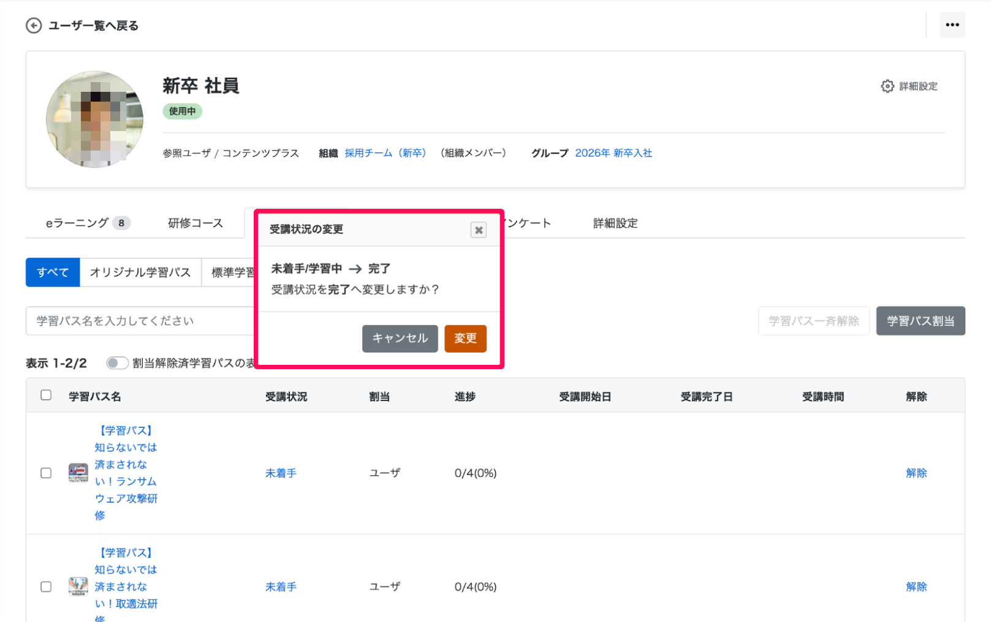Click the 受講状況 column header

pyautogui.click(x=286, y=397)
